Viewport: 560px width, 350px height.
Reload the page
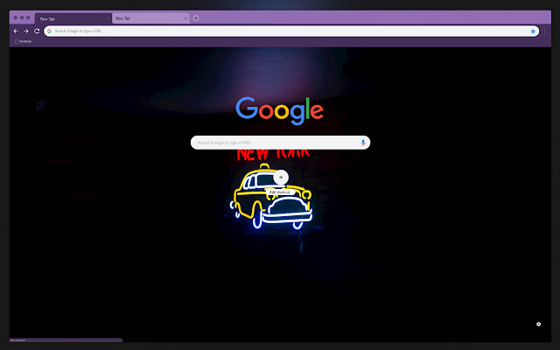37,31
